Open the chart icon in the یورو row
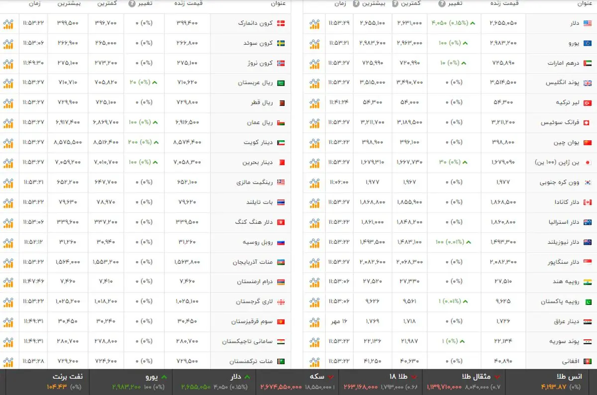Screen dimensions: 597x395 tap(314, 43)
